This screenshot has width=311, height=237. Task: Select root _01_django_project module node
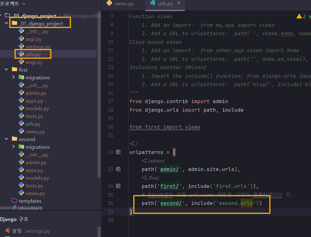pyautogui.click(x=35, y=16)
